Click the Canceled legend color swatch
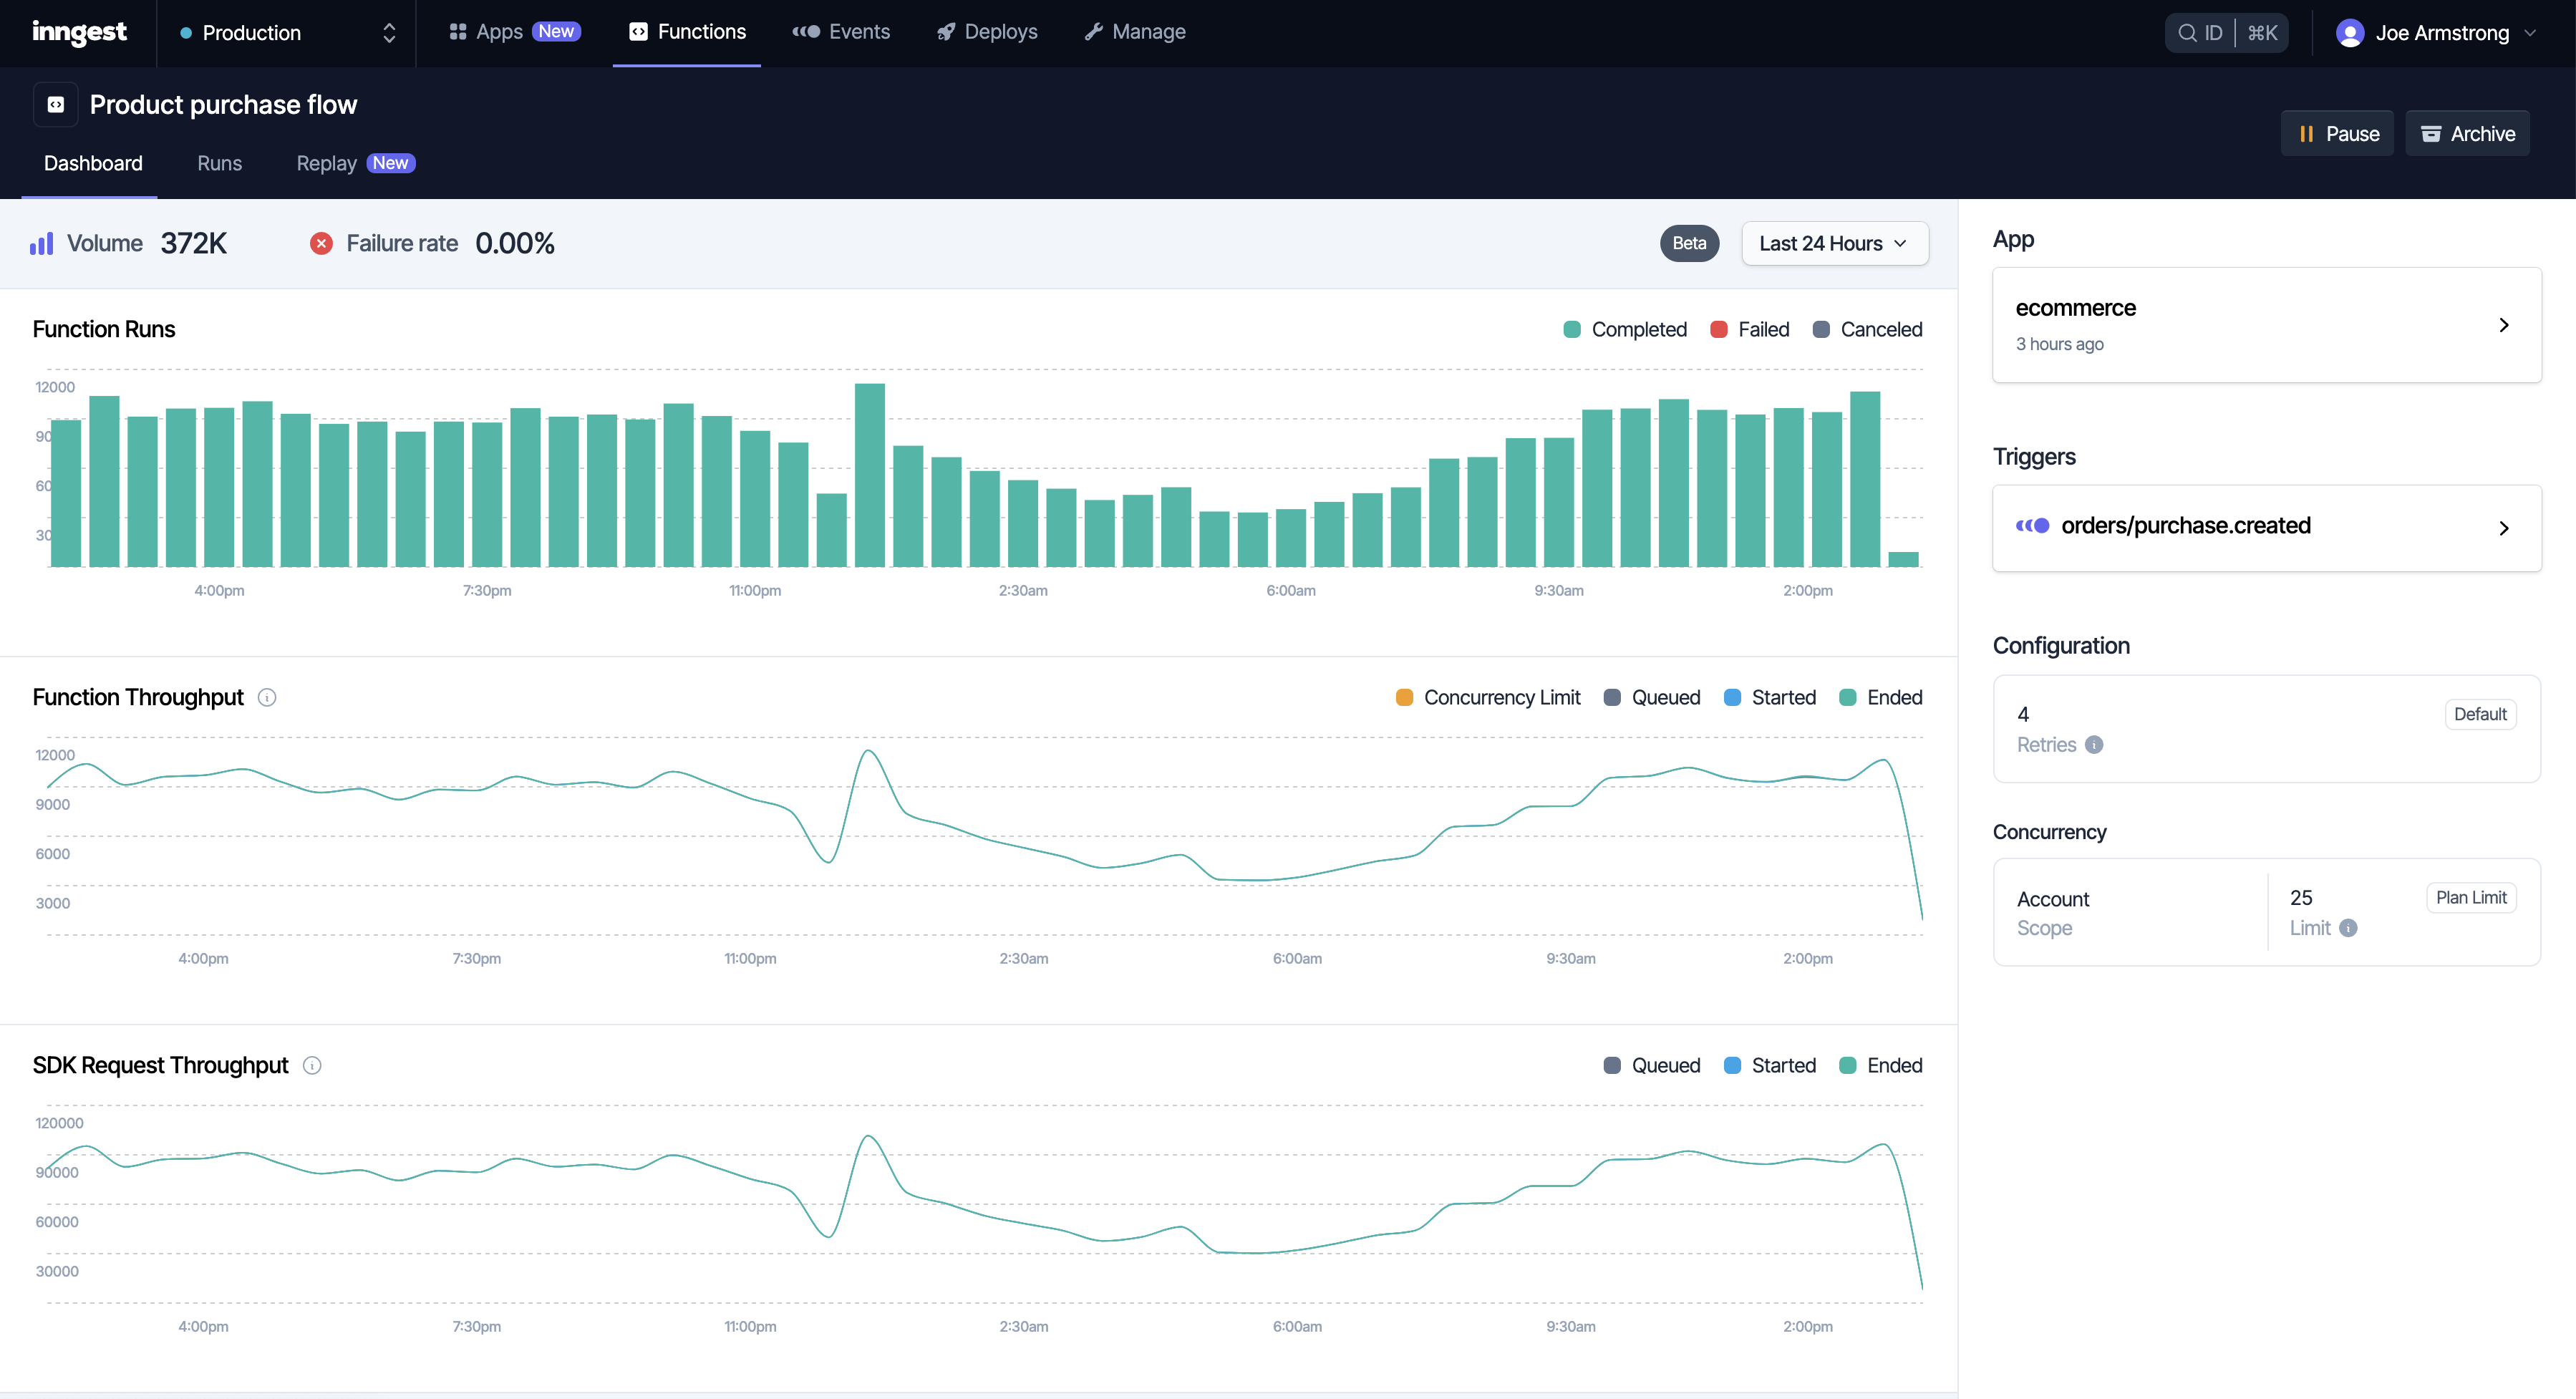 (1821, 329)
